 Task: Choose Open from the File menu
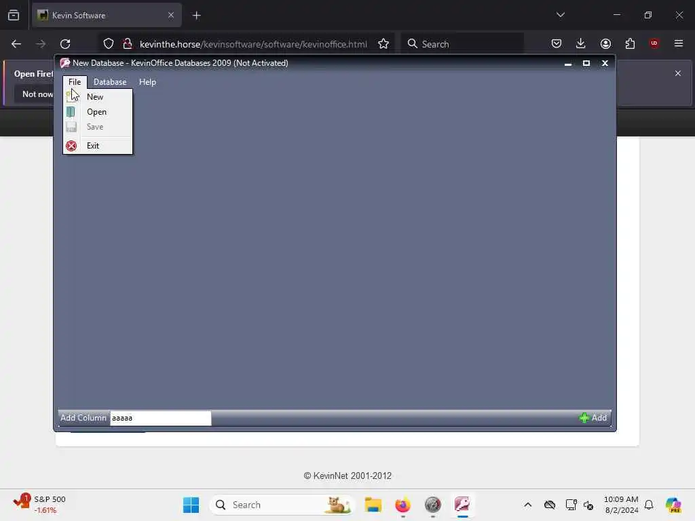(x=98, y=112)
